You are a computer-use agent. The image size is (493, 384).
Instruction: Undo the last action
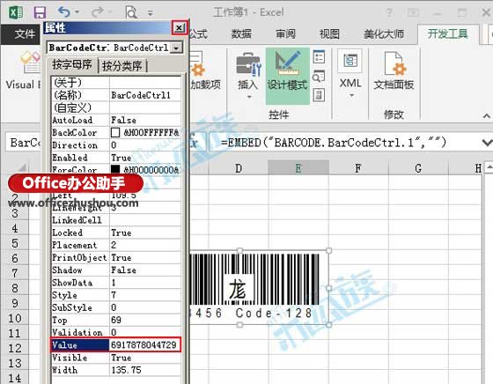point(64,12)
